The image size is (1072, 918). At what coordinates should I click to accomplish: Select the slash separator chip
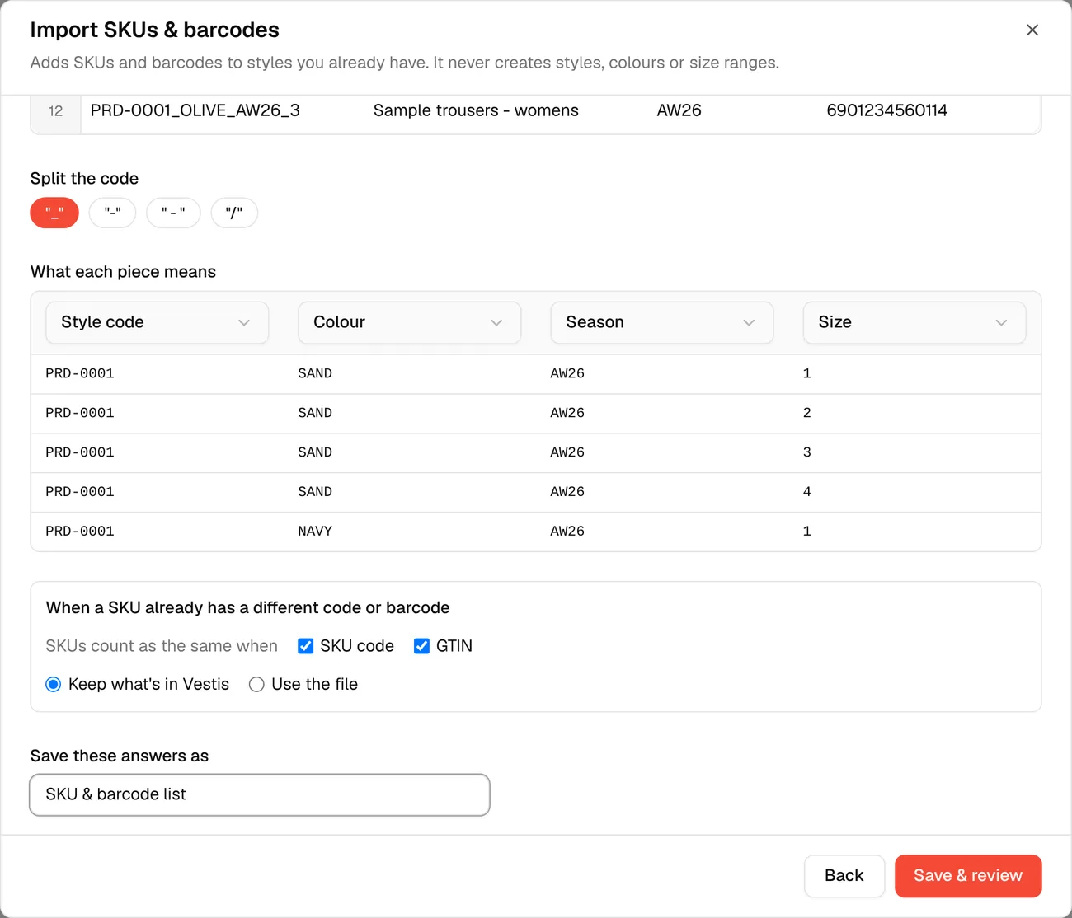pos(234,213)
